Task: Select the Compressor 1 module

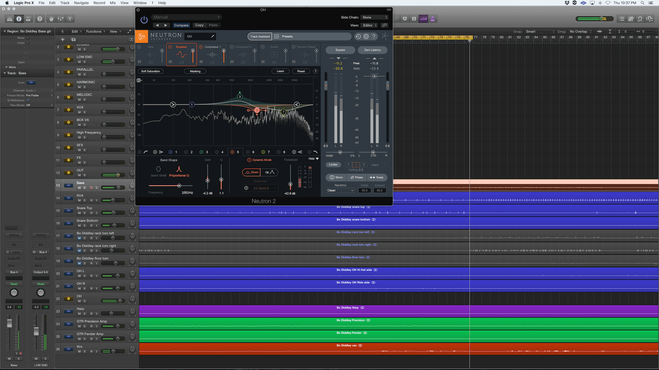Action: click(212, 54)
